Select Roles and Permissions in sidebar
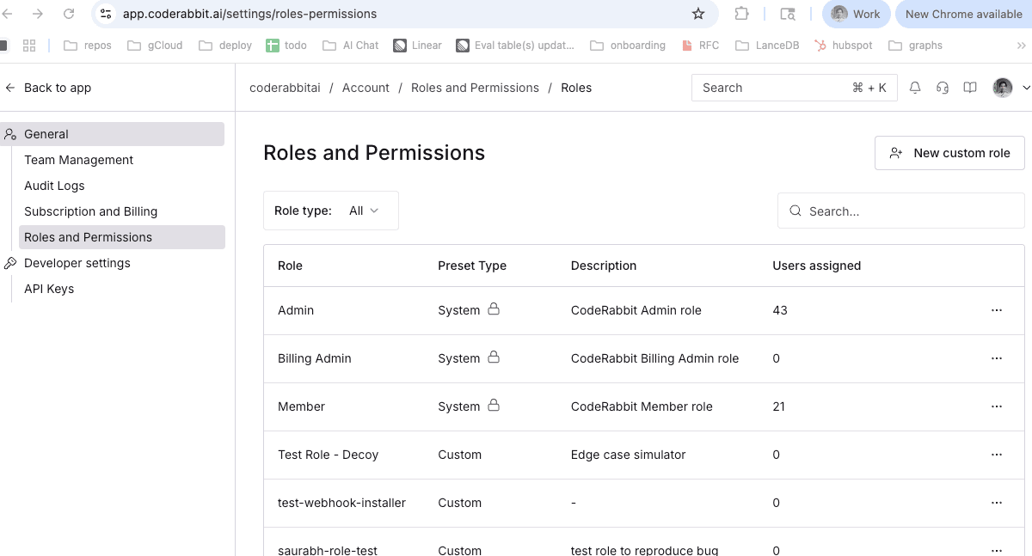This screenshot has width=1032, height=556. [122, 237]
